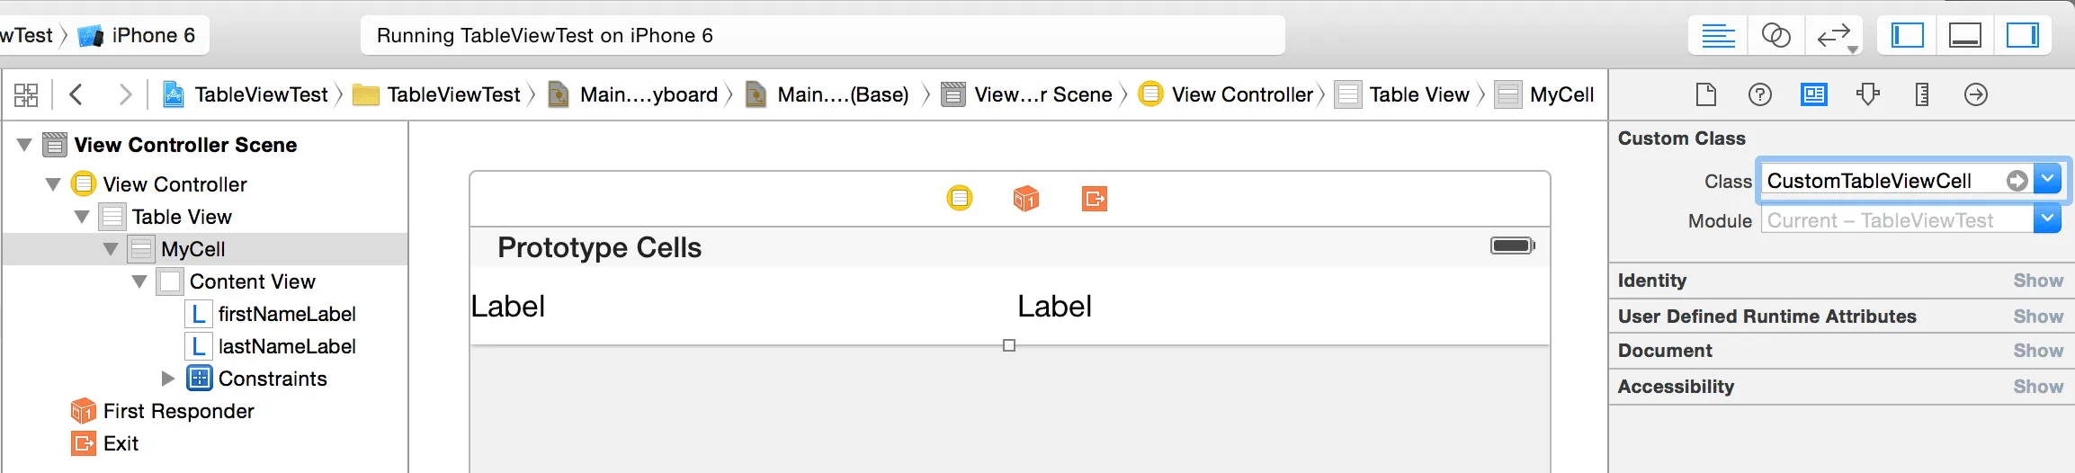This screenshot has height=473, width=2075.
Task: Expand the Constraints tree item
Action: tap(167, 379)
